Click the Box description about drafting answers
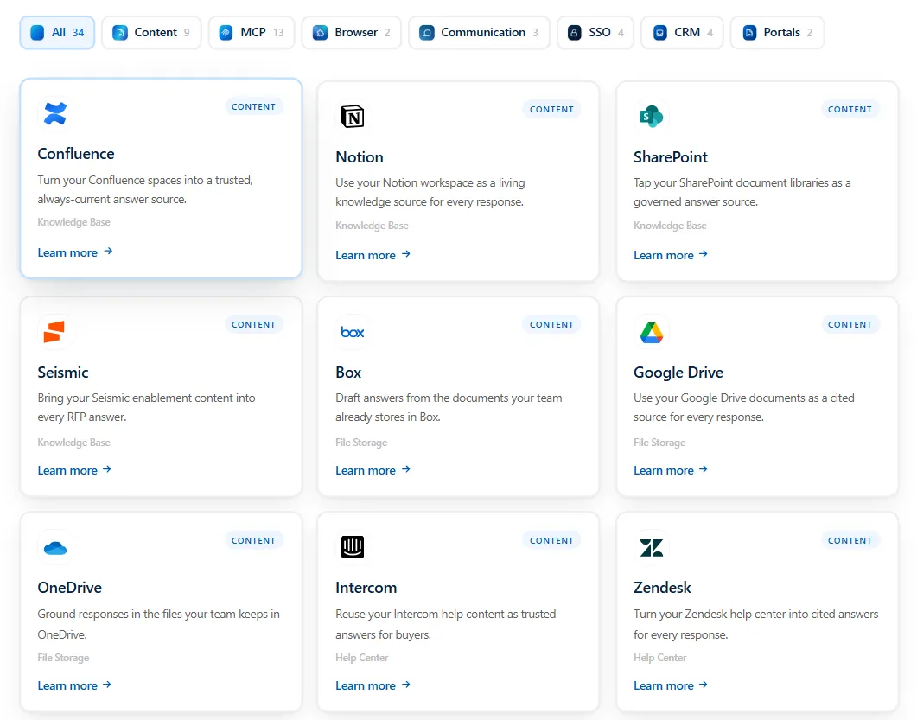This screenshot has width=917, height=720. point(449,407)
